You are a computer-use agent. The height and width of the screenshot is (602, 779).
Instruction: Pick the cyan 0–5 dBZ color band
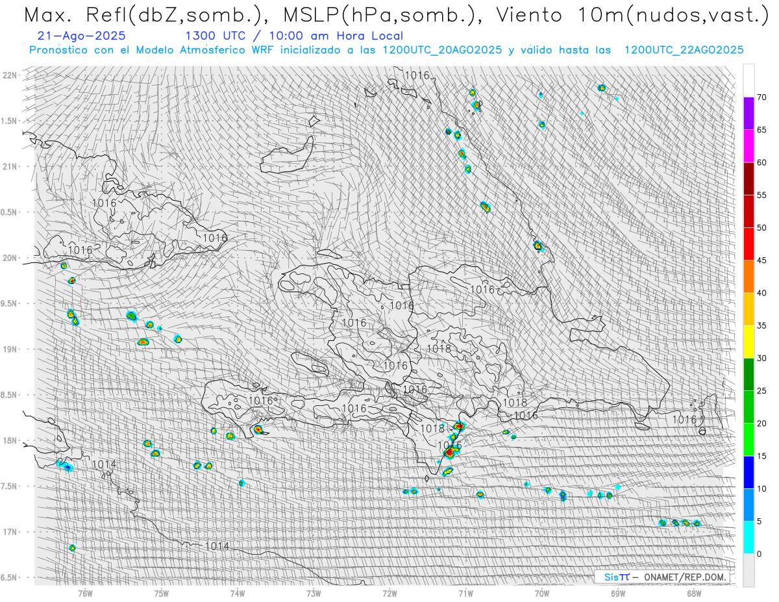748,537
